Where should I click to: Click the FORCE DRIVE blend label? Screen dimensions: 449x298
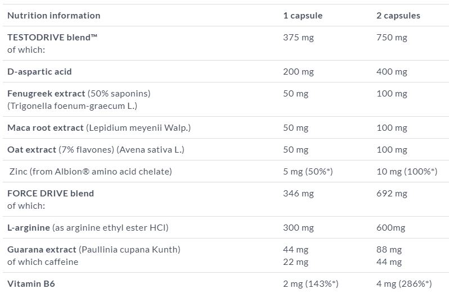click(51, 194)
